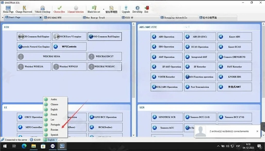265x151 pixels.
Task: Open KNORR EBS function
Action: [235, 77]
